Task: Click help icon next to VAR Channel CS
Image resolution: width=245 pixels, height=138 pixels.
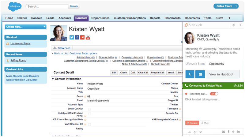Action: 85,124
